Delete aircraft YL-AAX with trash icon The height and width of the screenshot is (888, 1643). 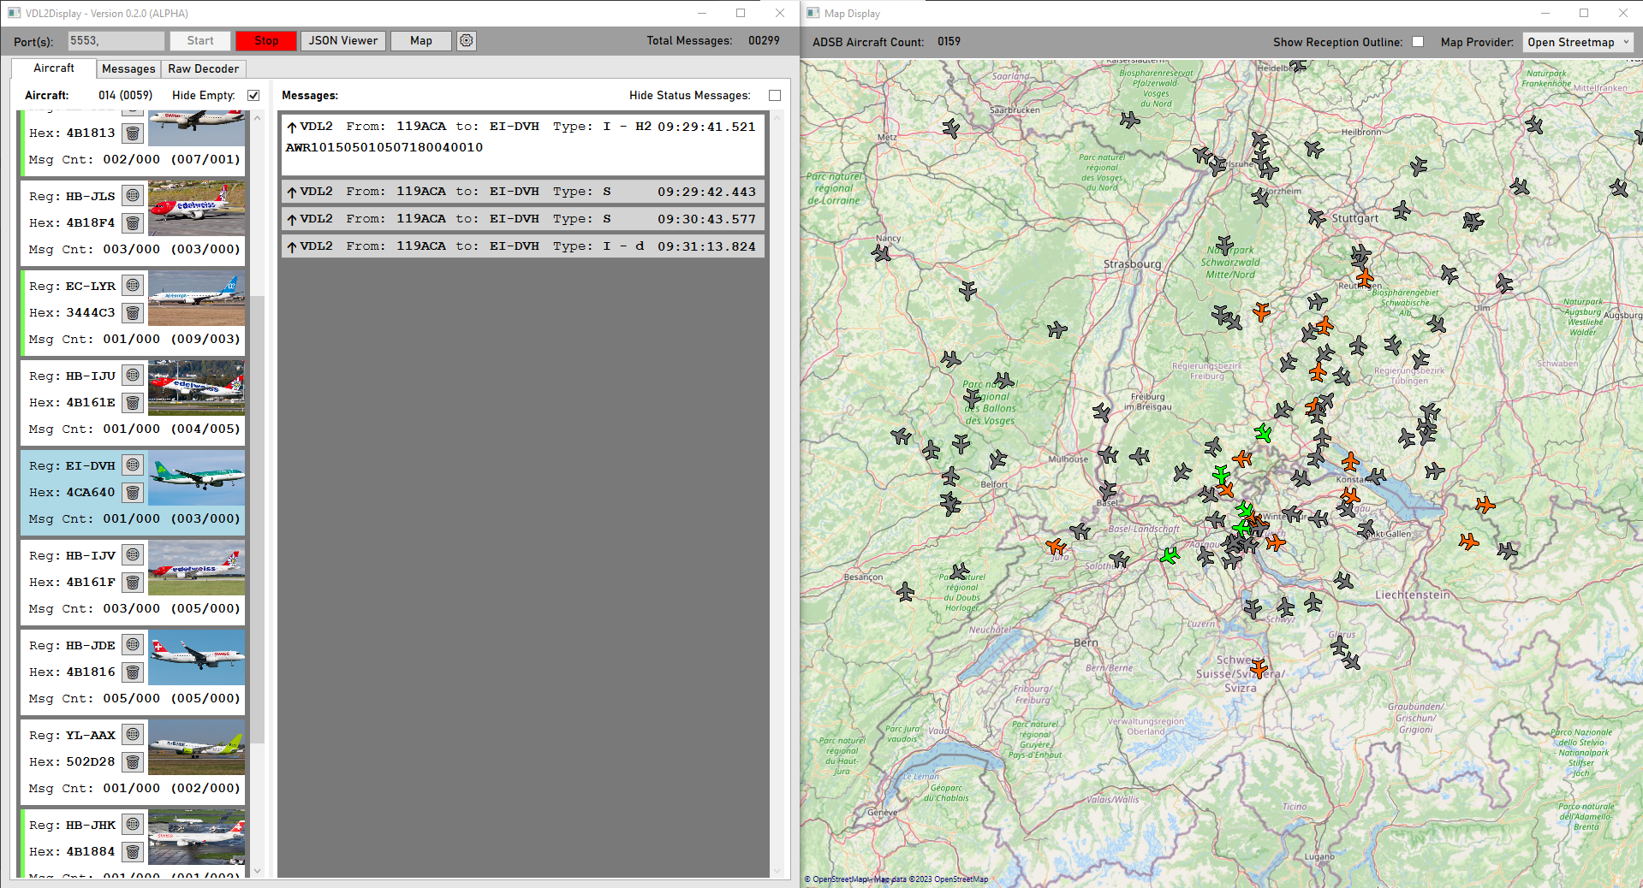tap(133, 762)
